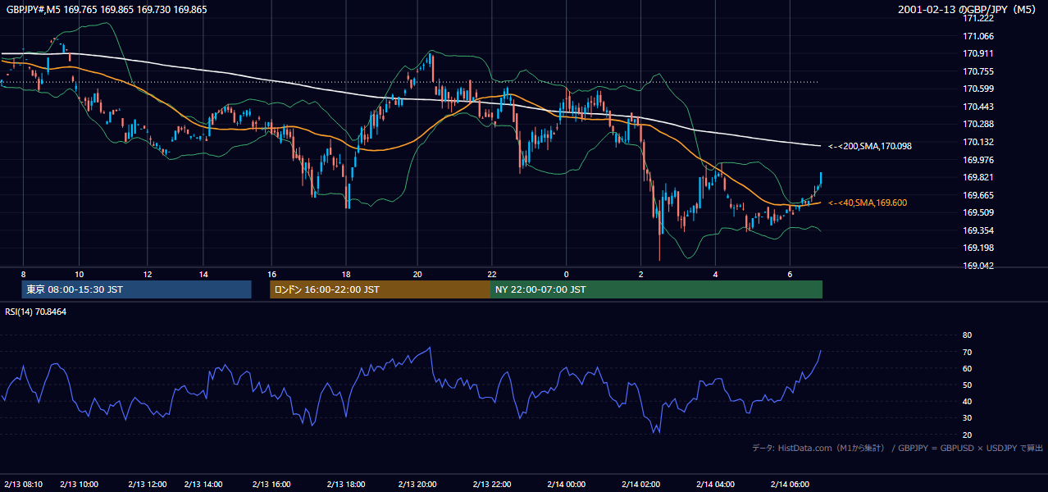Click the London 16:00-22:00 JST session bar
The width and height of the screenshot is (1048, 492).
(380, 289)
